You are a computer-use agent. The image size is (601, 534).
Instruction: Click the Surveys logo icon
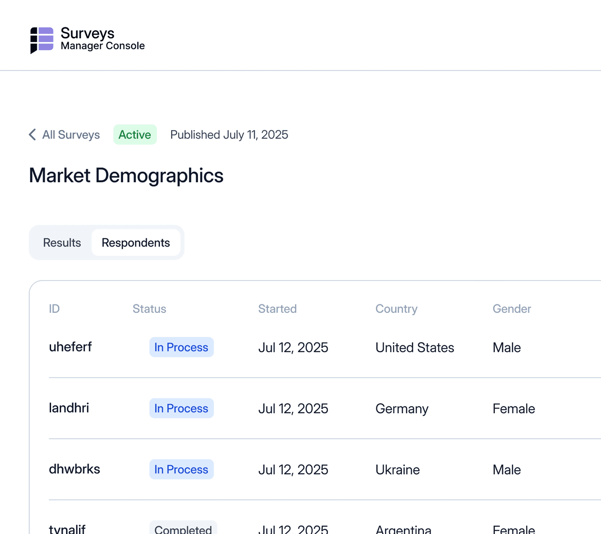click(42, 40)
